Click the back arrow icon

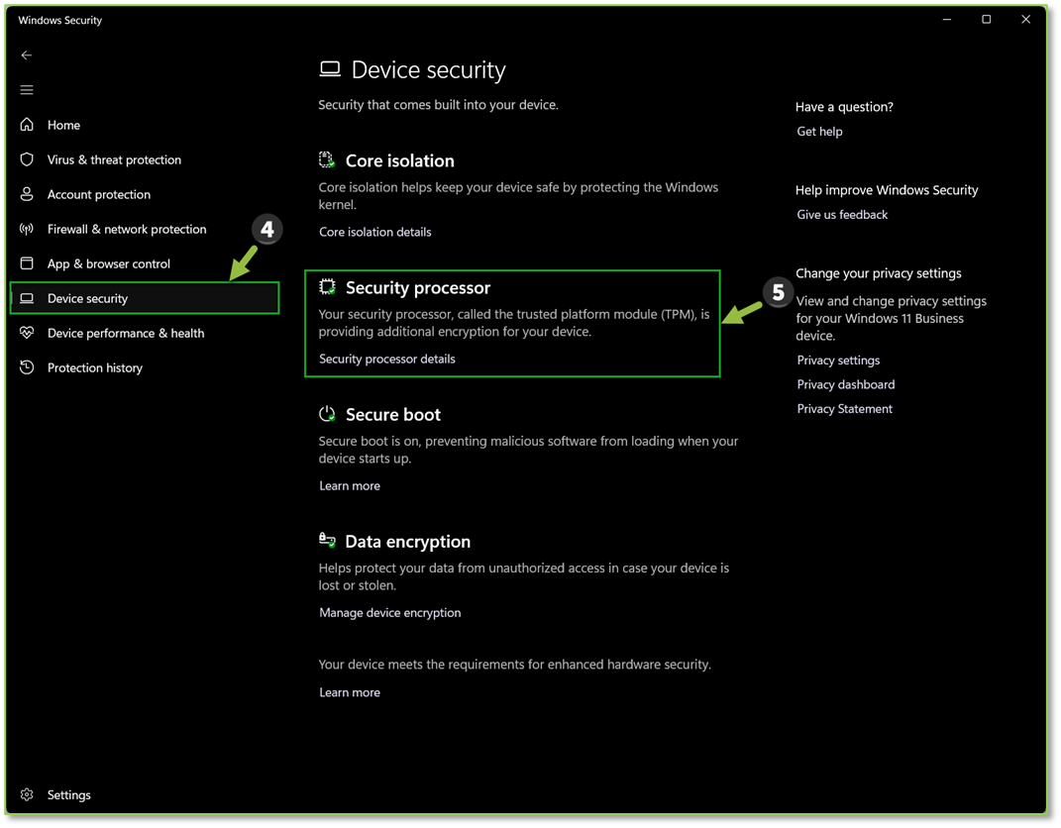coord(27,55)
